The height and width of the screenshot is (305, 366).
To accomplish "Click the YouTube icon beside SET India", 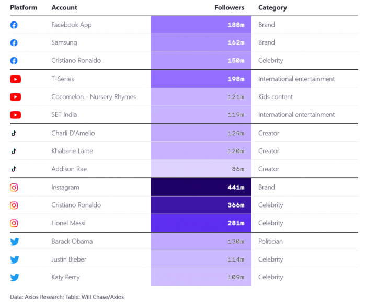I will point(15,115).
